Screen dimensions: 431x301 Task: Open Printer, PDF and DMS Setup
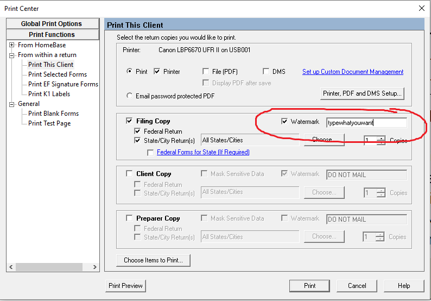tap(362, 93)
